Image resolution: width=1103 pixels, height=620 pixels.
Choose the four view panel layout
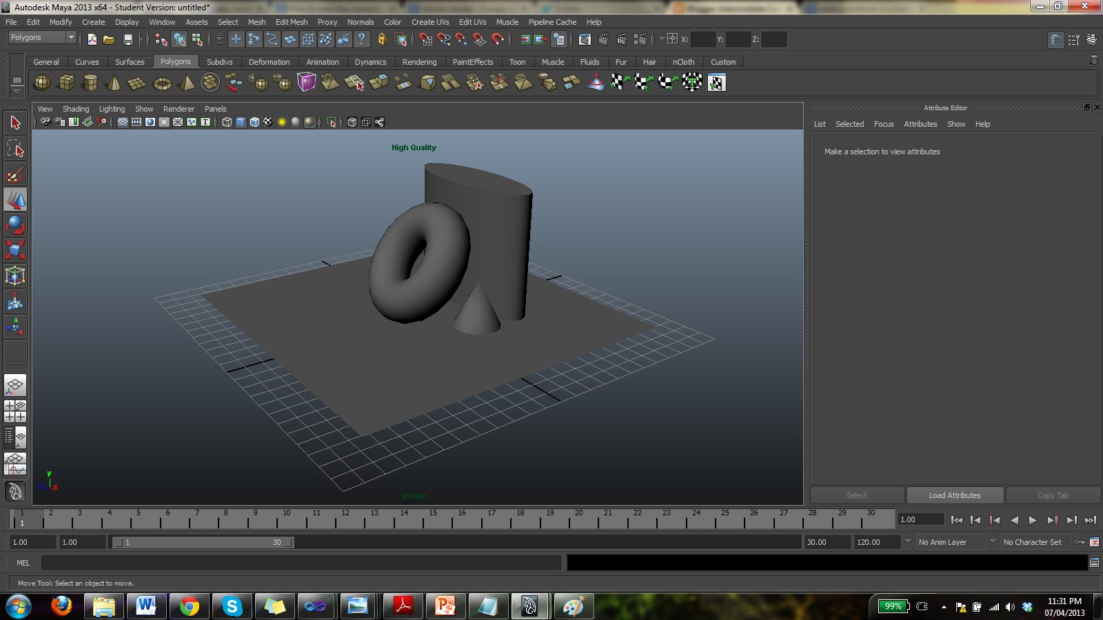coord(15,411)
